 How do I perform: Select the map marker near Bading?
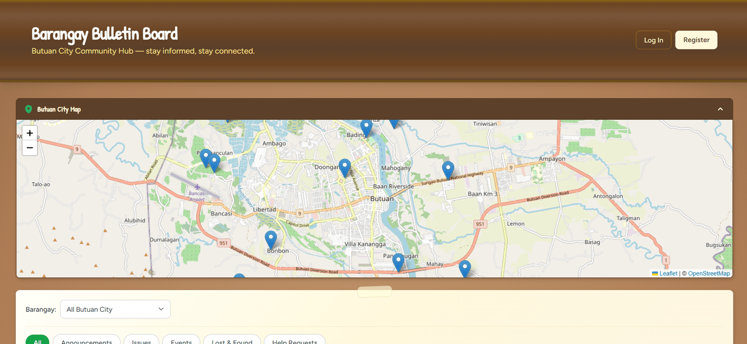tap(366, 129)
